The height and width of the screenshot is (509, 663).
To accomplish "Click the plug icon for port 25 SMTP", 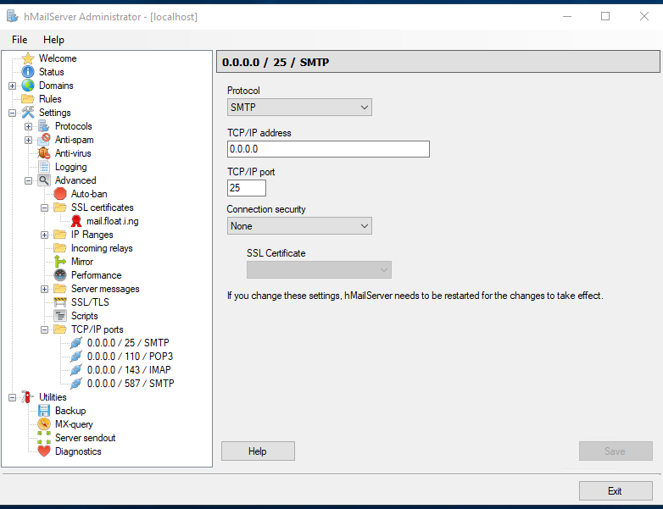I will pyautogui.click(x=76, y=342).
